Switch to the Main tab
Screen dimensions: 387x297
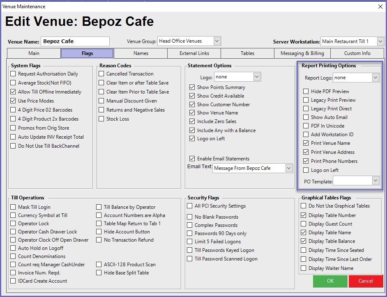34,53
